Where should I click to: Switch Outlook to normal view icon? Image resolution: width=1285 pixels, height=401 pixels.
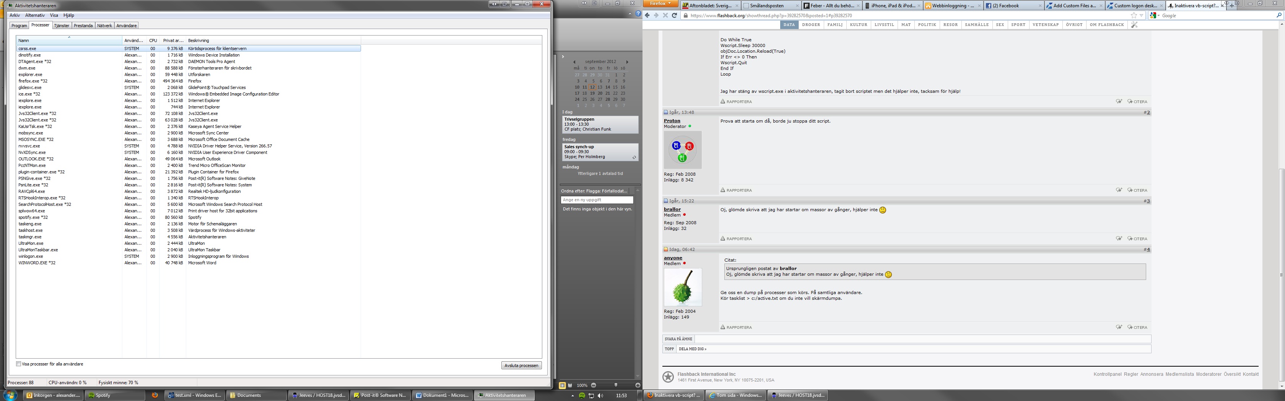[562, 385]
